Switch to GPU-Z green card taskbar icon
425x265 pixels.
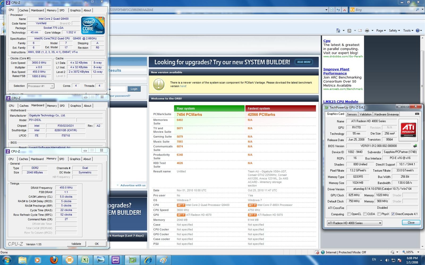click(132, 260)
